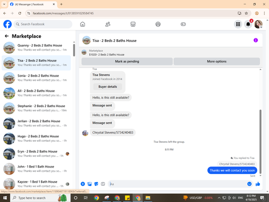
Task: Click the Search Facebook field
Action: click(x=43, y=24)
